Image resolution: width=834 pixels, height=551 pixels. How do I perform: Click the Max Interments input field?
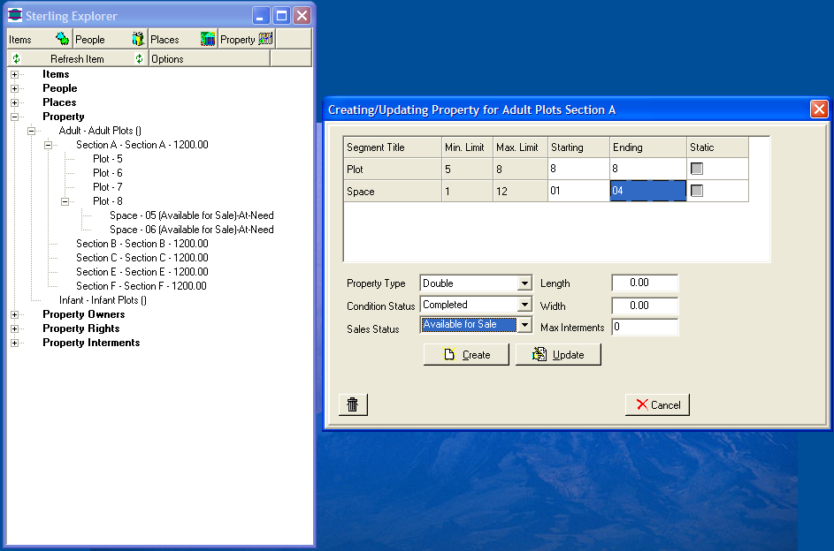(x=645, y=327)
